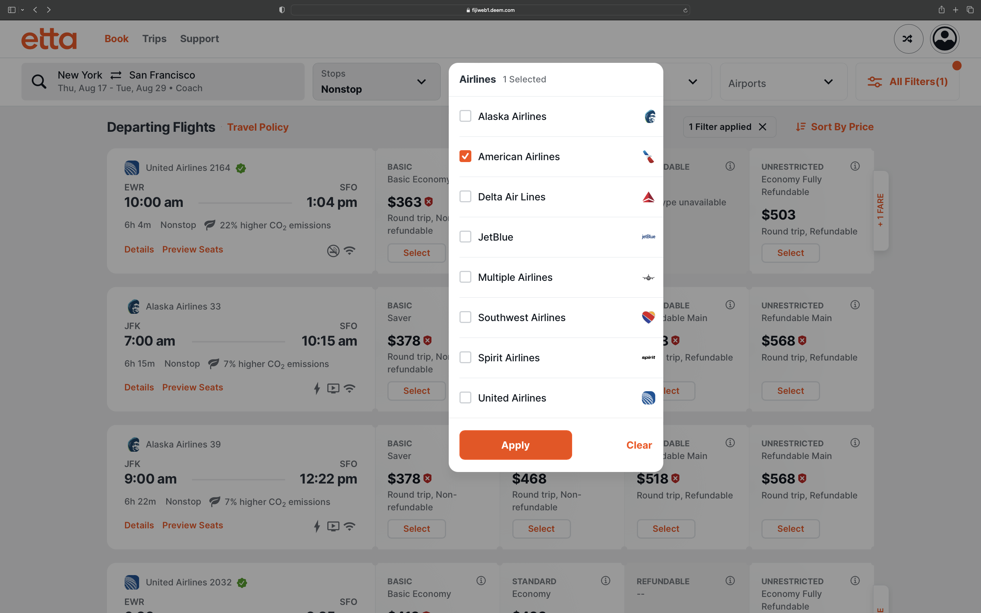Select the Southwest Airlines checkbox

click(465, 317)
